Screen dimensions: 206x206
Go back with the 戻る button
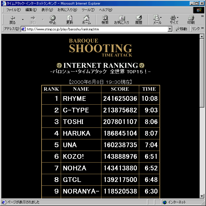[x=12, y=20]
